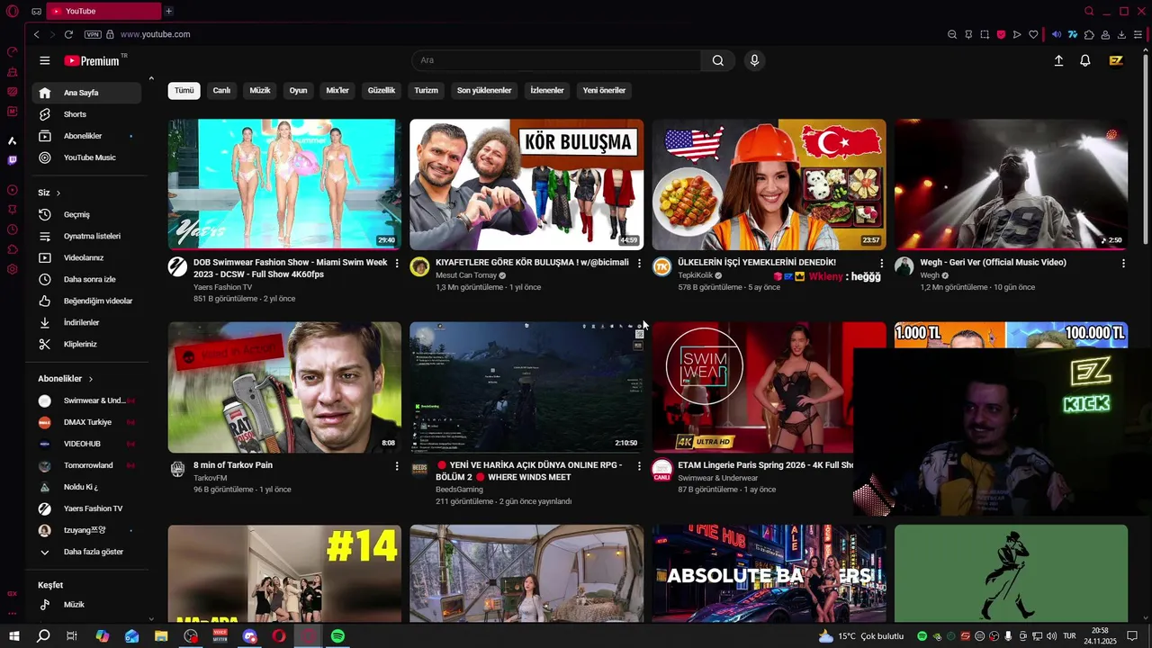Open the browser easy setup sliders icon

[x=1138, y=34]
